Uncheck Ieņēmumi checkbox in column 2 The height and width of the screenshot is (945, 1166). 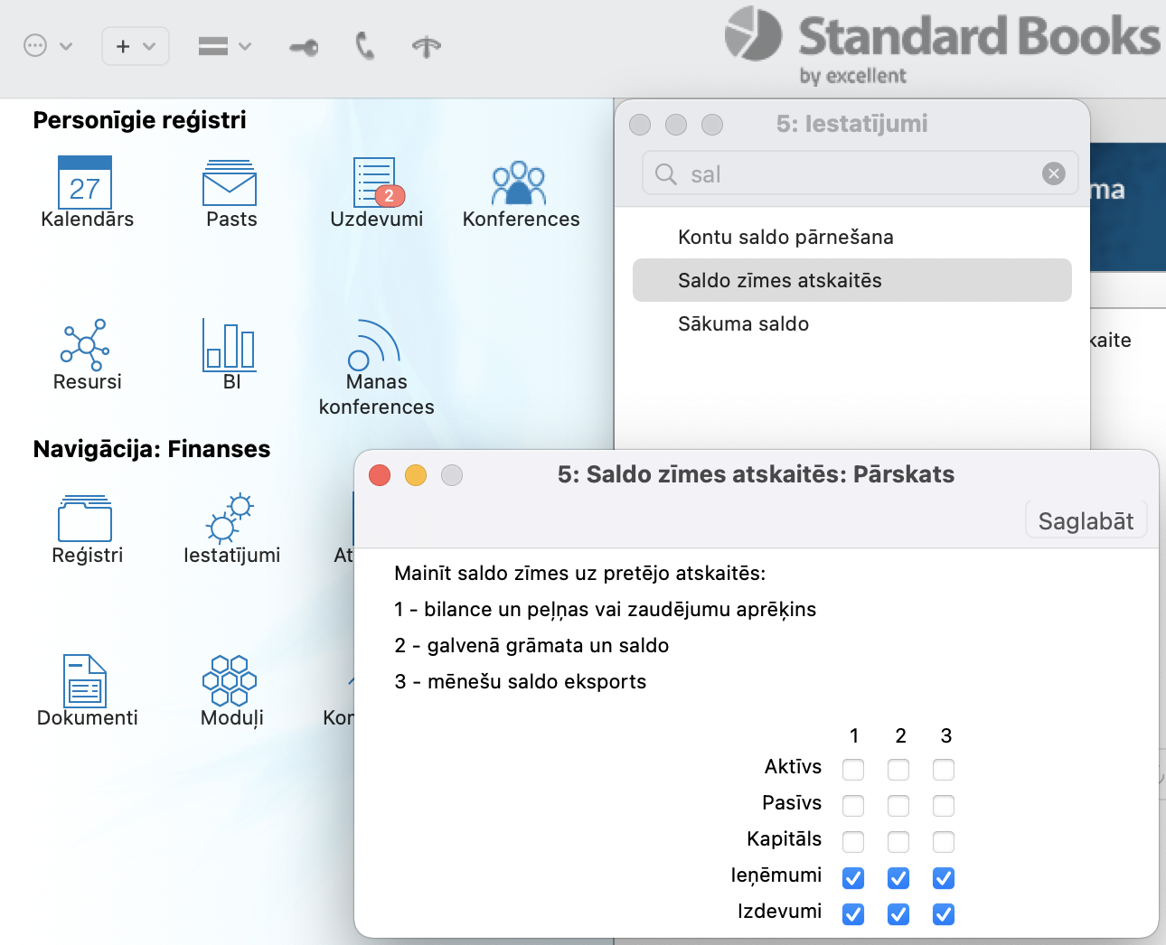pos(898,878)
